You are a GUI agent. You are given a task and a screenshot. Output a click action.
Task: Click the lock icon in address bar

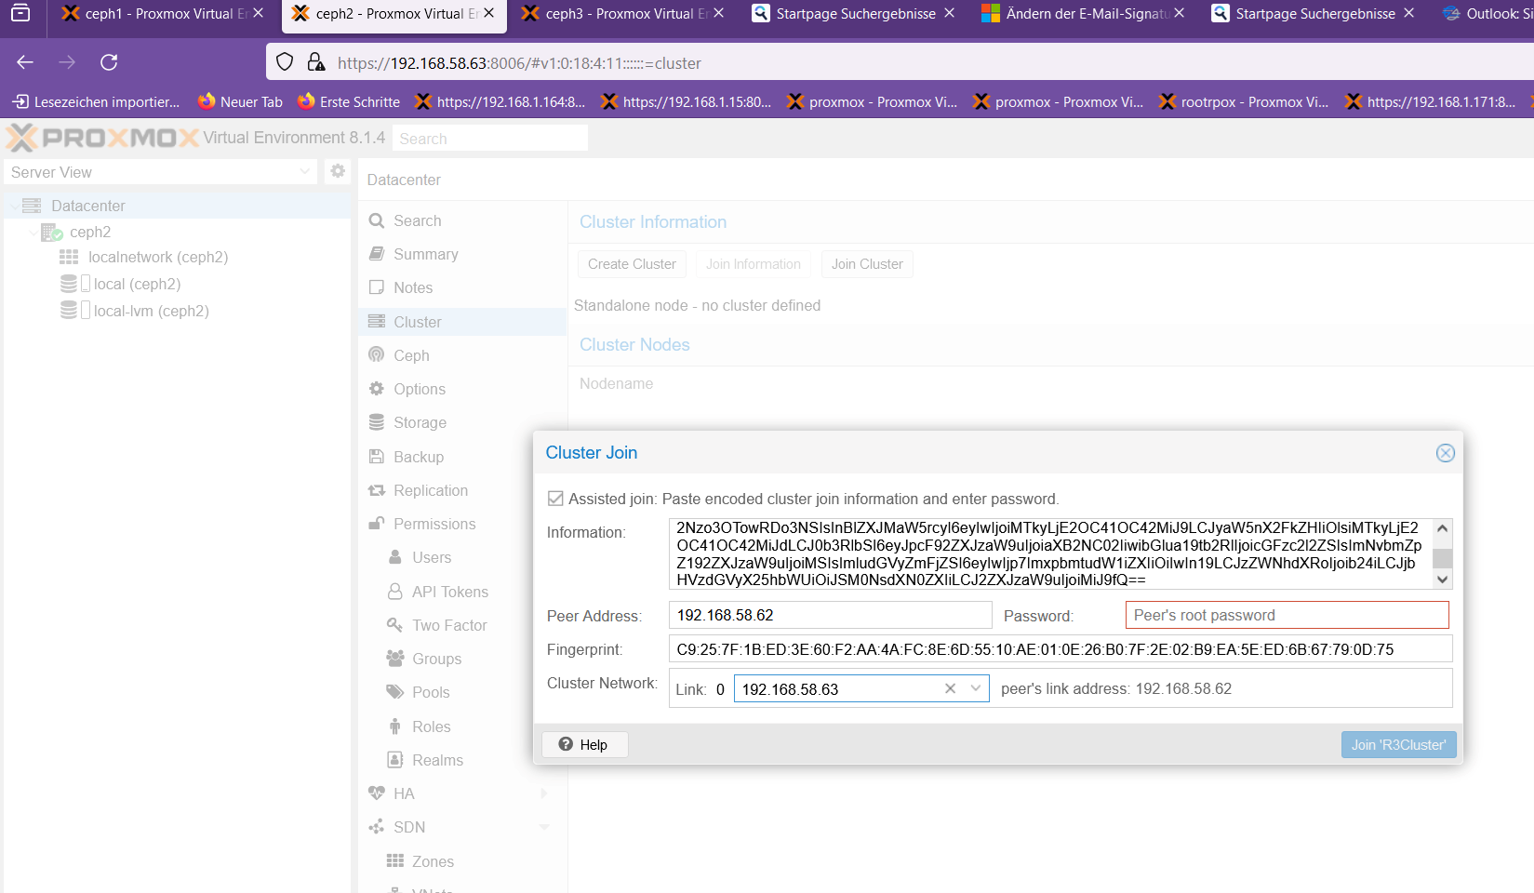coord(316,62)
